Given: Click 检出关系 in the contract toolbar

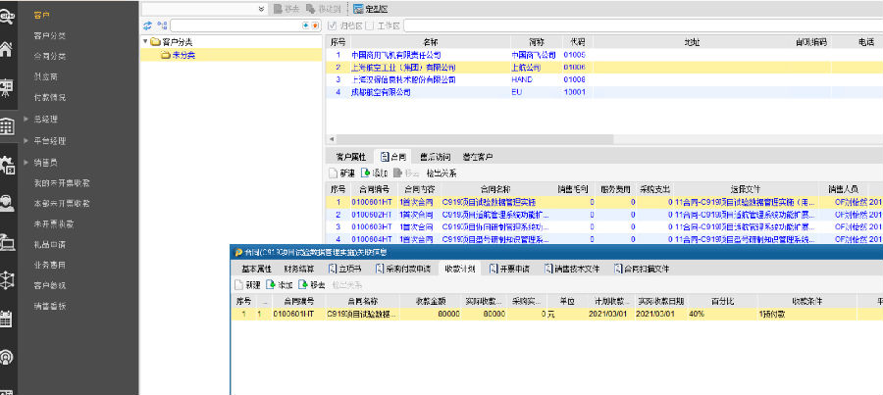Looking at the screenshot, I should (x=441, y=173).
